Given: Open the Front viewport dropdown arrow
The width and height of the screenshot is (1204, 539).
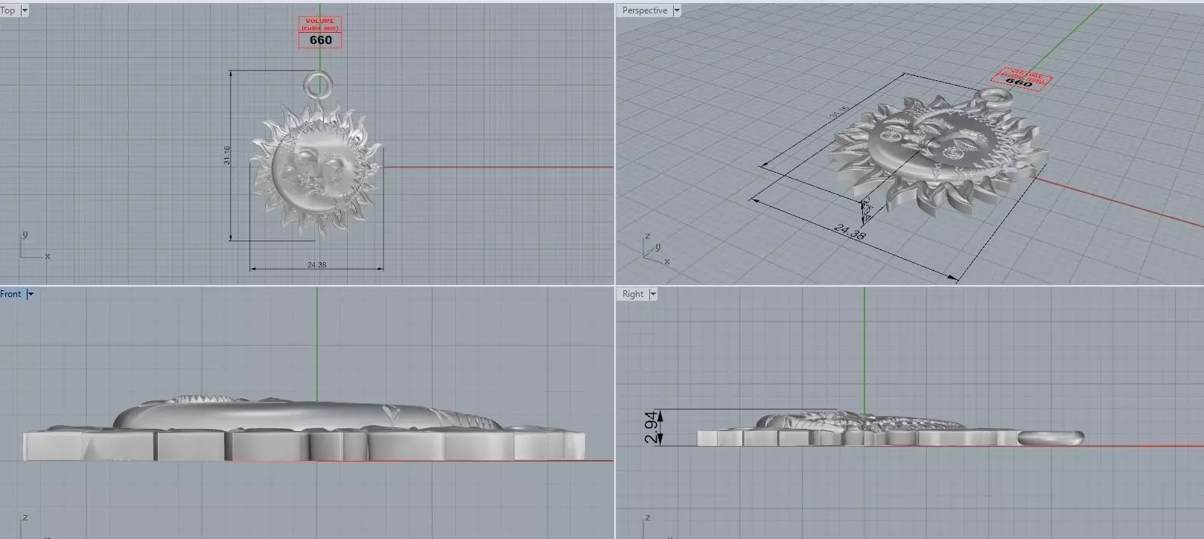Looking at the screenshot, I should (x=31, y=294).
